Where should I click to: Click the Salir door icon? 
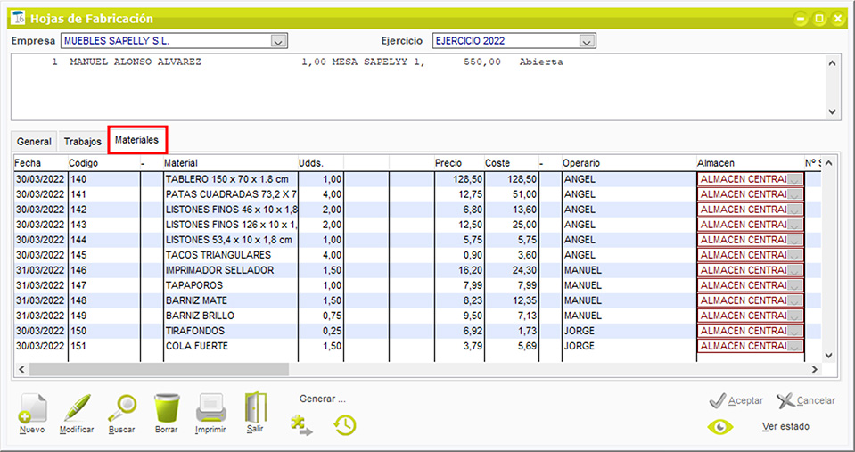click(x=255, y=407)
